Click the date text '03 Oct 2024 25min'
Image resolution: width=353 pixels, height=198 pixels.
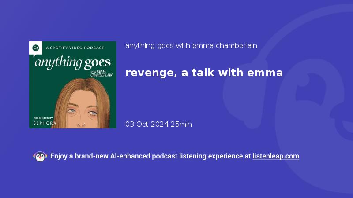point(158,124)
